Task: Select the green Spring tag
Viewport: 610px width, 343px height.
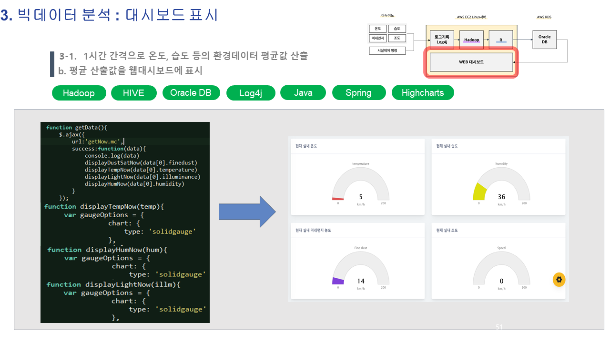Action: click(x=358, y=93)
